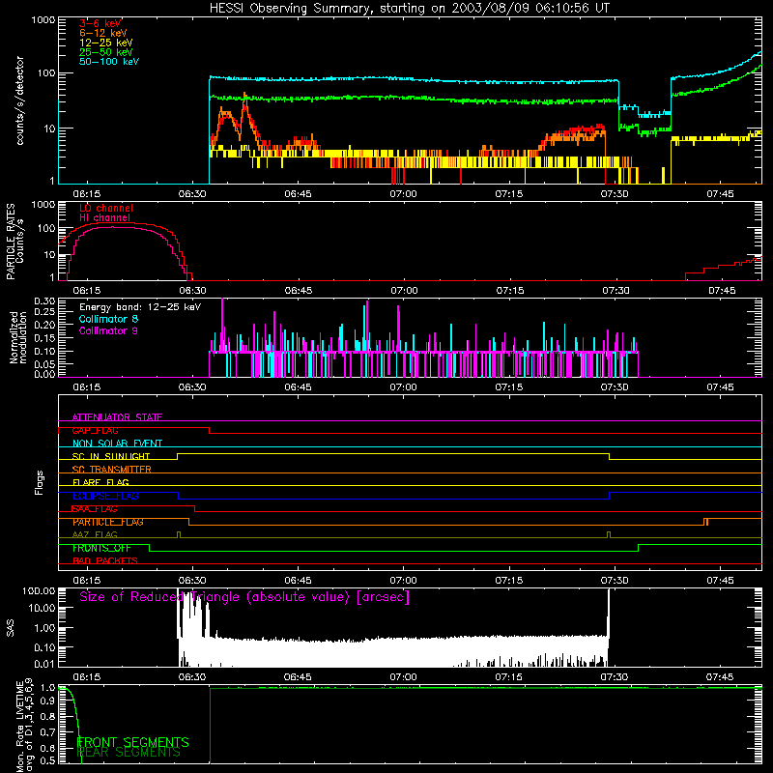Click the PARTICLE_FLAG label
The width and height of the screenshot is (773, 773).
[108, 522]
